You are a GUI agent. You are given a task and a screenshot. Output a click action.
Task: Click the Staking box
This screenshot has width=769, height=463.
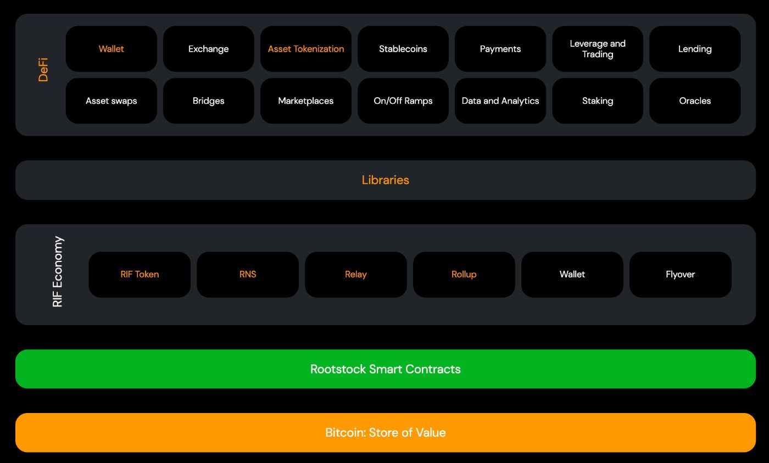[x=598, y=101]
